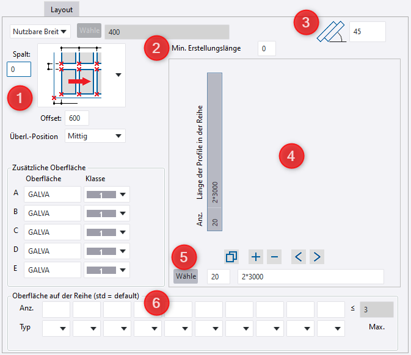Click the grid layout direction thumbnail
This screenshot has width=411, height=355.
[76, 76]
